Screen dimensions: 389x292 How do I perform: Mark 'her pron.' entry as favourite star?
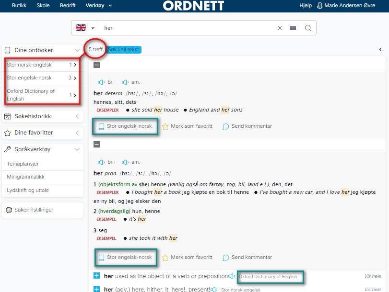[x=165, y=258]
